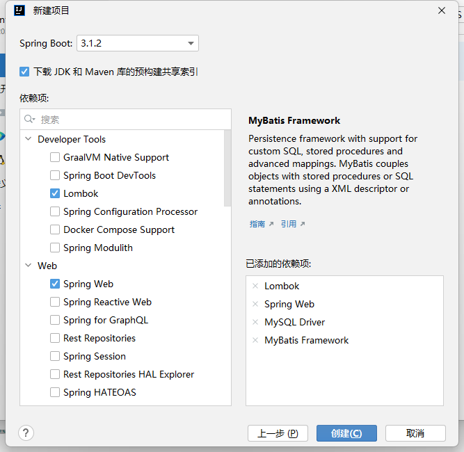The image size is (464, 452).
Task: Check Rest Repositories HAL Explorer
Action: (x=55, y=374)
